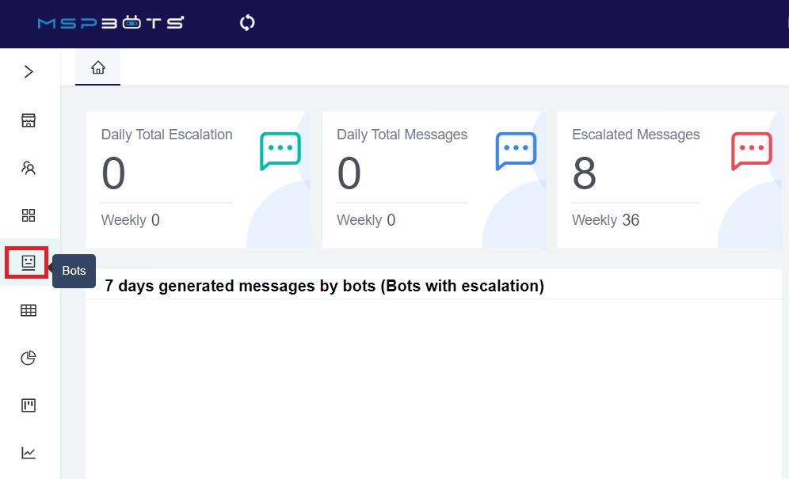789x479 pixels.
Task: Click the Daily Total Escalation card title
Action: [166, 135]
